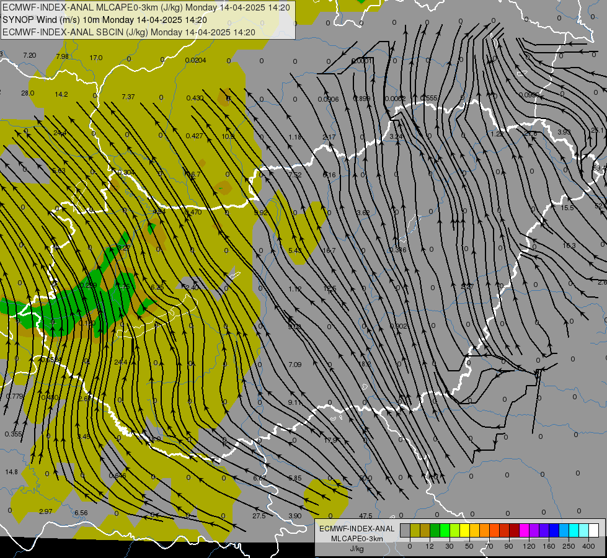The image size is (607, 558).
Task: Click legend scale value 90
Action: 508,546
